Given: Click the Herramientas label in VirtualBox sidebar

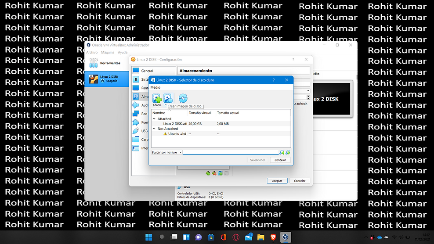Looking at the screenshot, I should [x=110, y=63].
